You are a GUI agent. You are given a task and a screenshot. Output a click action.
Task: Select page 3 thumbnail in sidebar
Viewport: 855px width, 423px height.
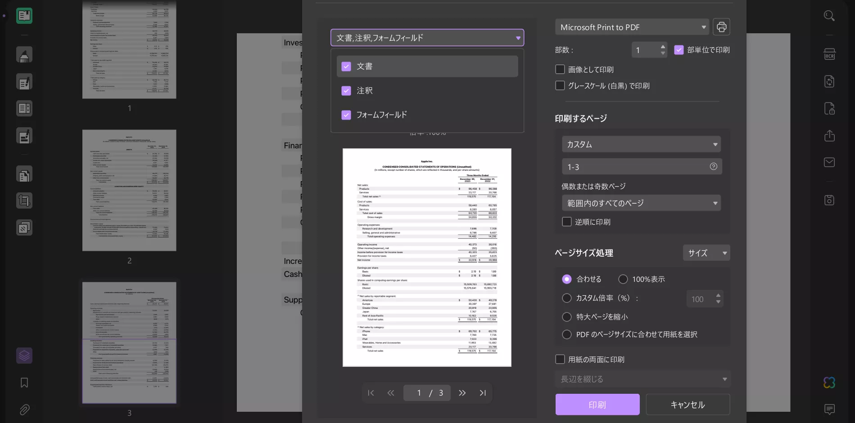point(129,343)
